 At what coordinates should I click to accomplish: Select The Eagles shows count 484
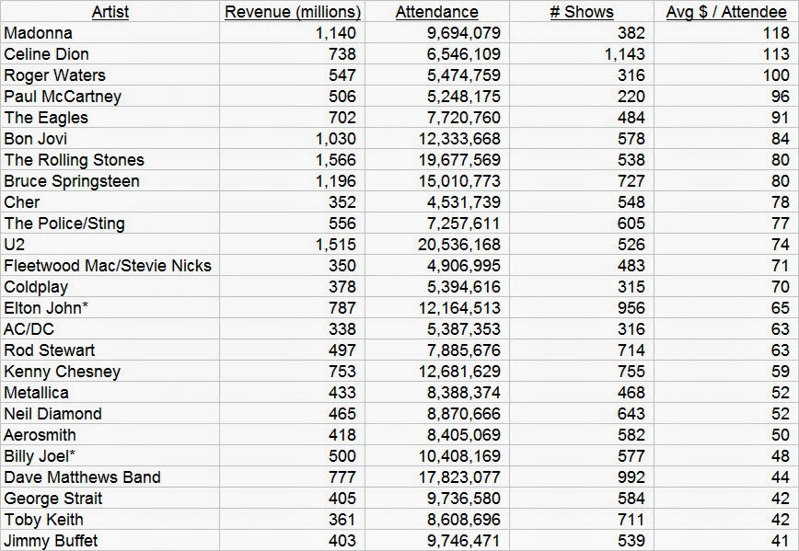(629, 118)
